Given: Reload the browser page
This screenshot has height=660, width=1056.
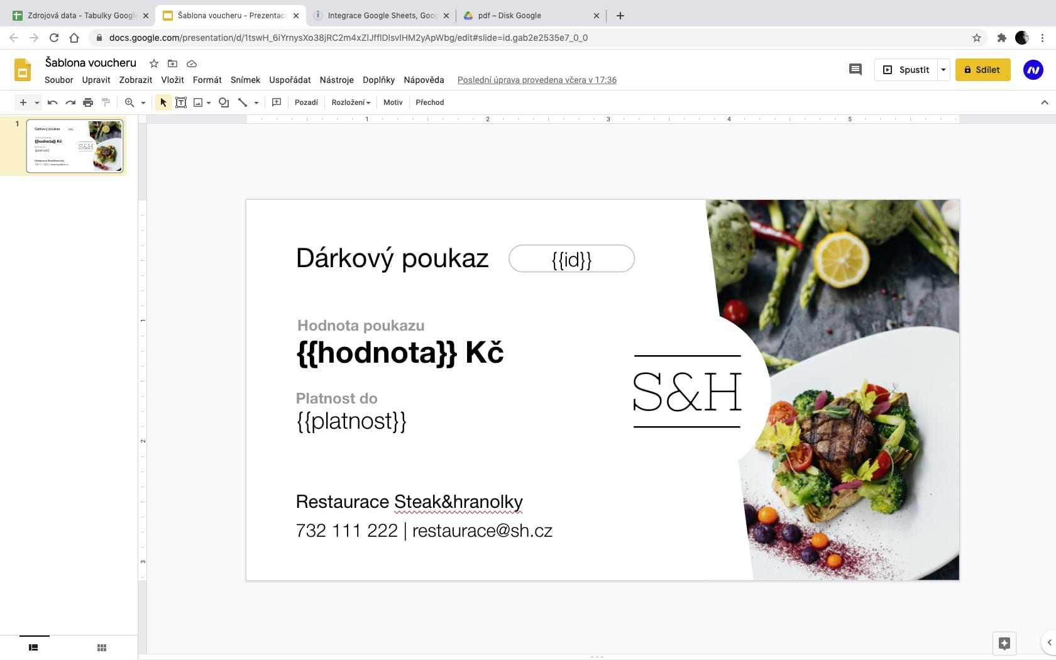Looking at the screenshot, I should tap(54, 38).
